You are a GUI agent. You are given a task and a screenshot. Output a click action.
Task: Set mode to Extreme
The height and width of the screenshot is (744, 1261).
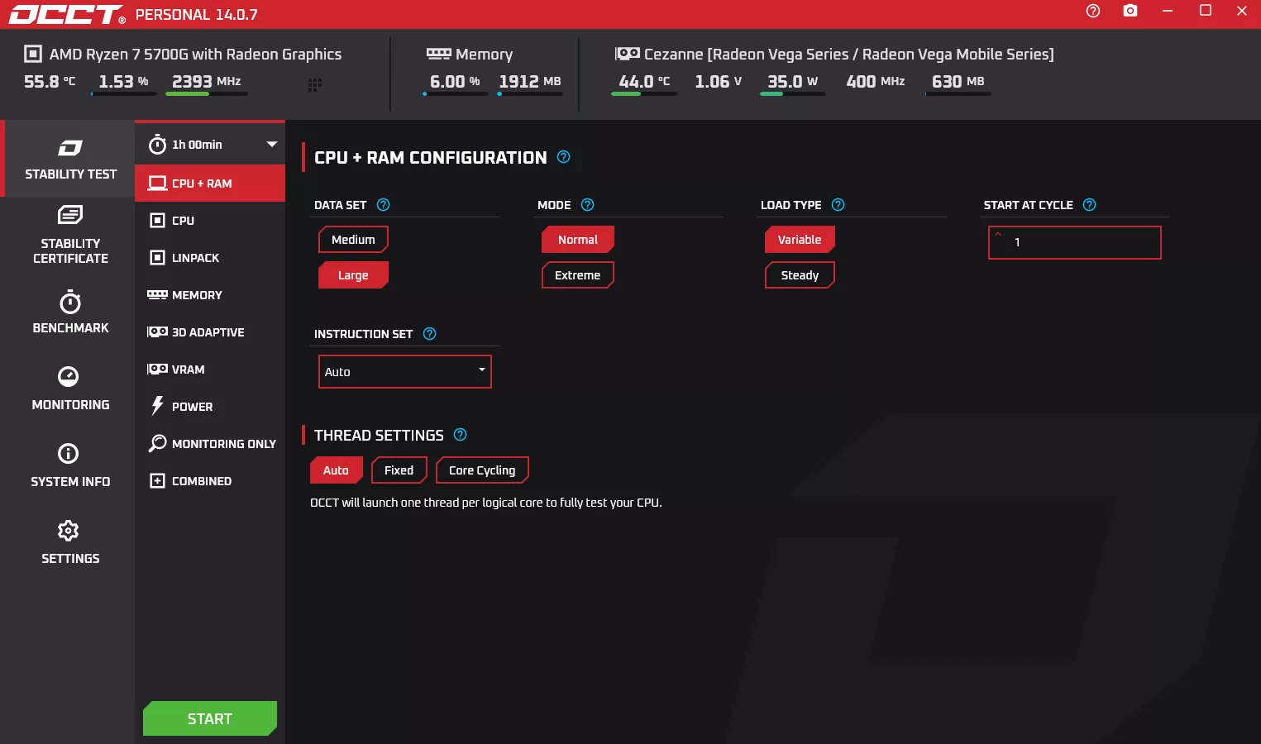pos(578,275)
